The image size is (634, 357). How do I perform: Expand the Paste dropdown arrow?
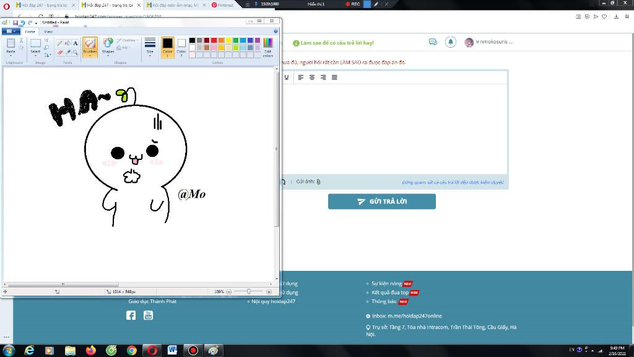click(11, 55)
